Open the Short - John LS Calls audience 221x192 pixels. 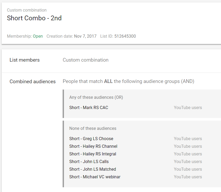tap(89, 162)
